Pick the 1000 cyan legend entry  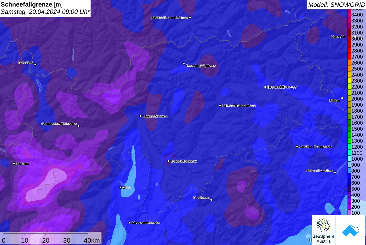[x=349, y=159]
